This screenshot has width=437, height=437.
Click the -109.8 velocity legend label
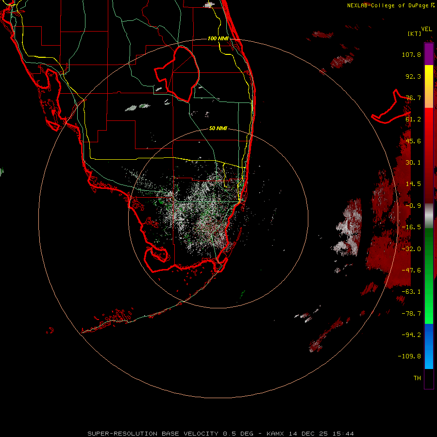pos(409,356)
